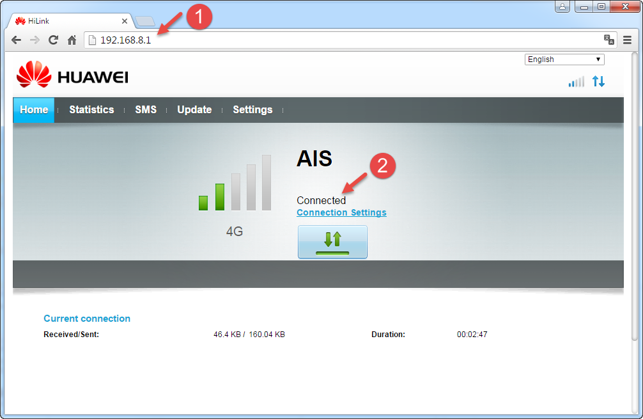This screenshot has width=643, height=419.
Task: Toggle the mobile data connection button
Action: tap(332, 242)
